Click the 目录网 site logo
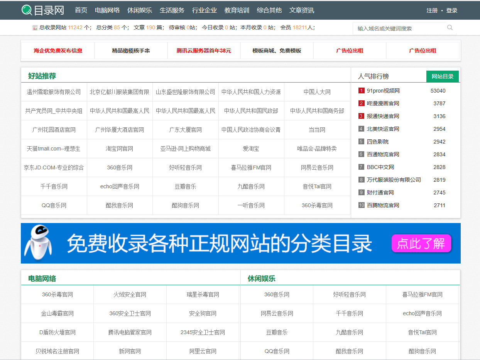This screenshot has width=480, height=360. click(x=42, y=10)
